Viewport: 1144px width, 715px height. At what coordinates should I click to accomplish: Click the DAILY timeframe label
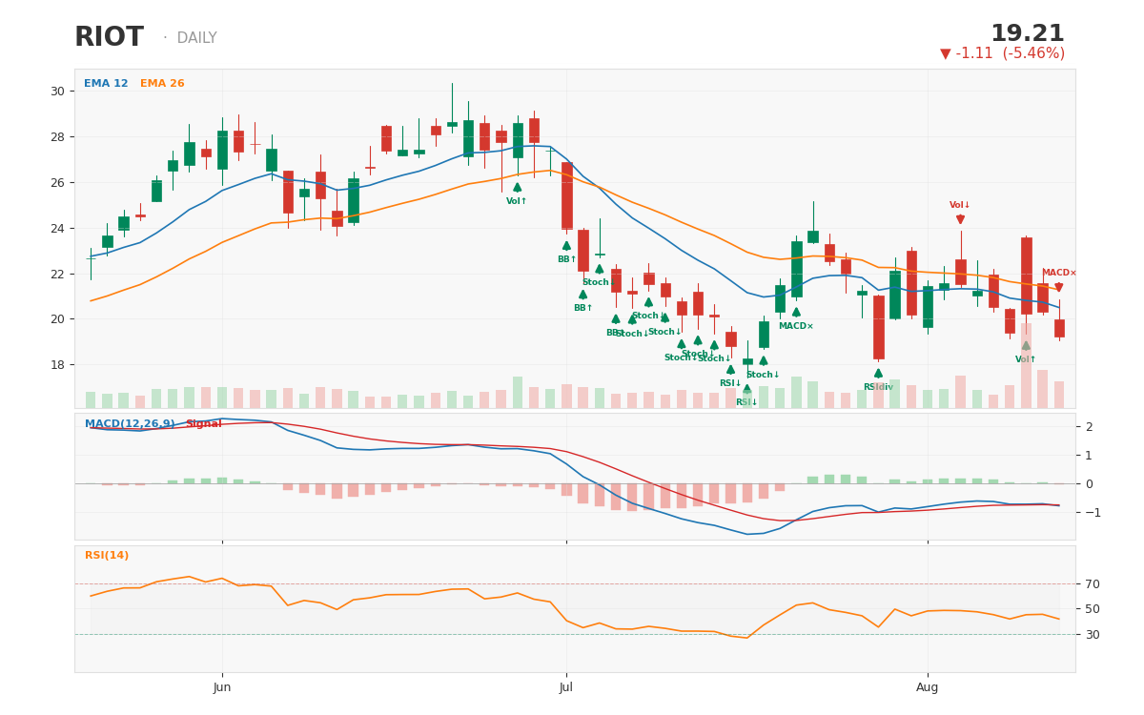[x=196, y=38]
